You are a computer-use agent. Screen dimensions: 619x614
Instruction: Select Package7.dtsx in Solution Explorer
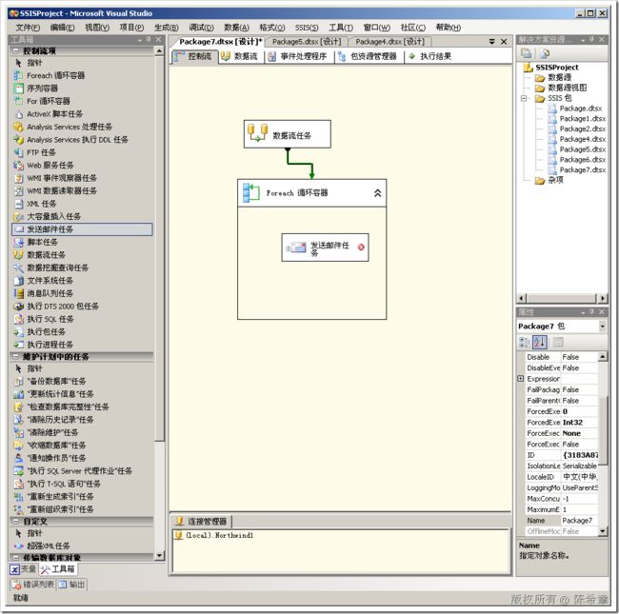pos(578,170)
